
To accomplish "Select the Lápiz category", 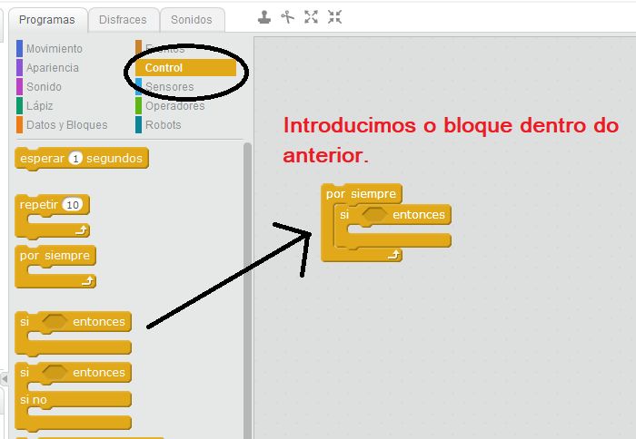I will point(39,106).
